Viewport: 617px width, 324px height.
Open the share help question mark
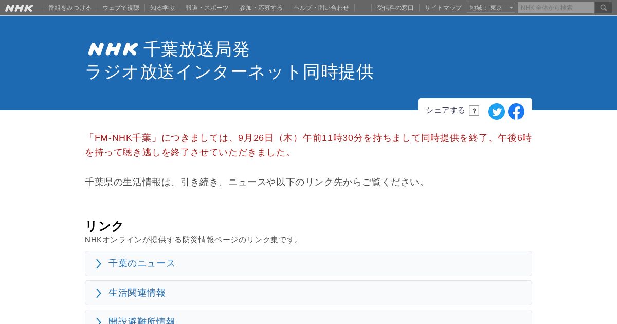[474, 111]
